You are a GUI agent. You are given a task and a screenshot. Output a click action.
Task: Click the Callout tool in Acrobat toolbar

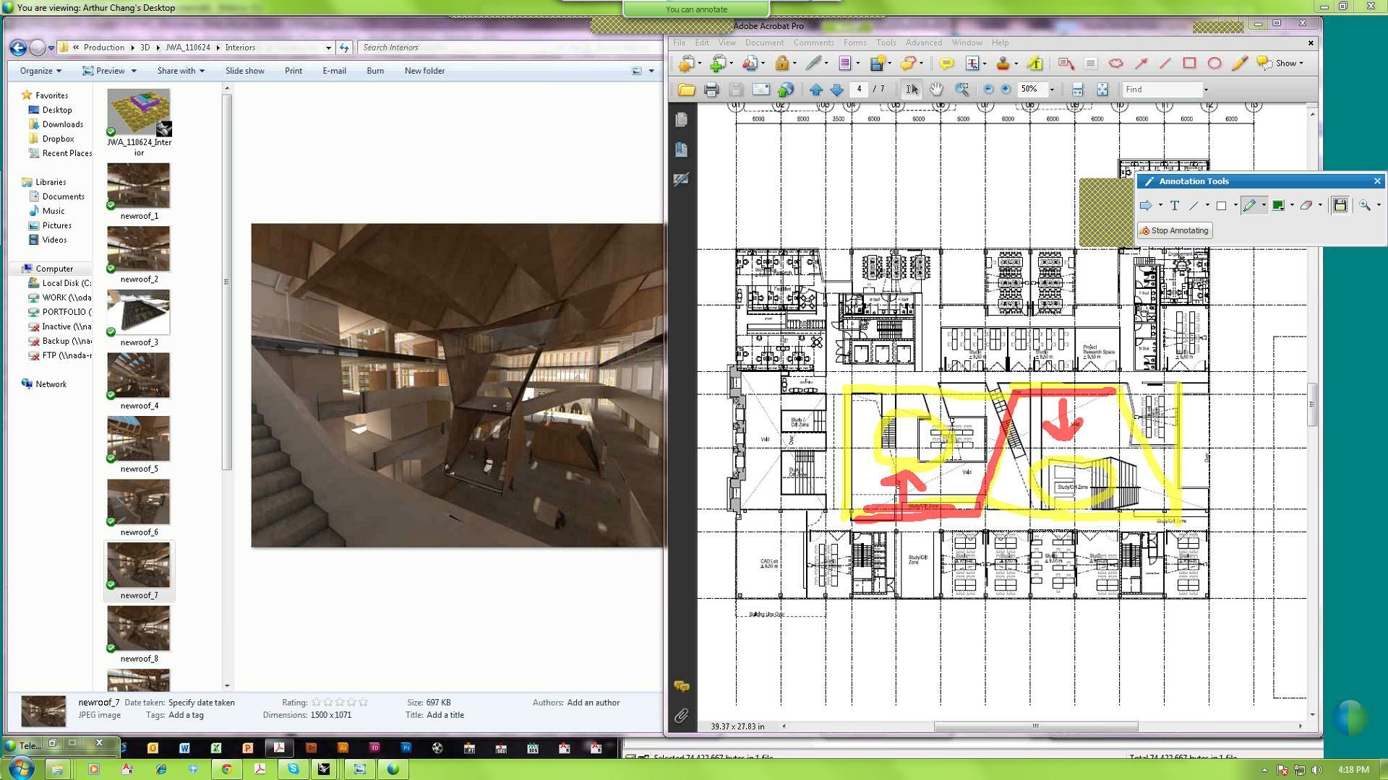pos(1066,64)
